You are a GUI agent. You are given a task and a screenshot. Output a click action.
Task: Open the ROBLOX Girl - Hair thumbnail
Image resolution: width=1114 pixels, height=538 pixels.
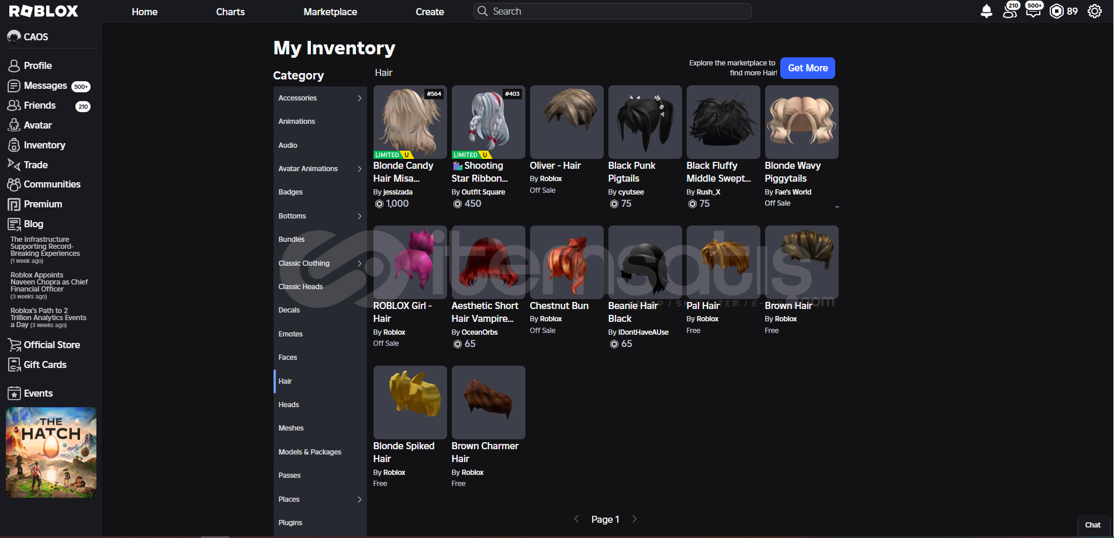[410, 262]
